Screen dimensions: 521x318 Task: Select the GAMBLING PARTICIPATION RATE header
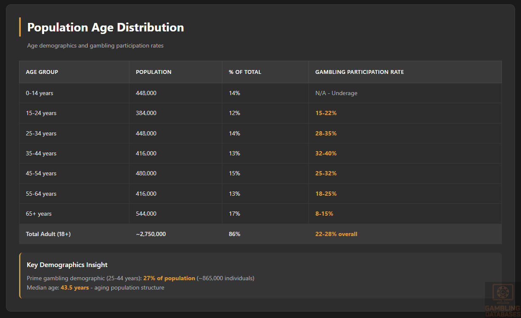click(x=359, y=72)
